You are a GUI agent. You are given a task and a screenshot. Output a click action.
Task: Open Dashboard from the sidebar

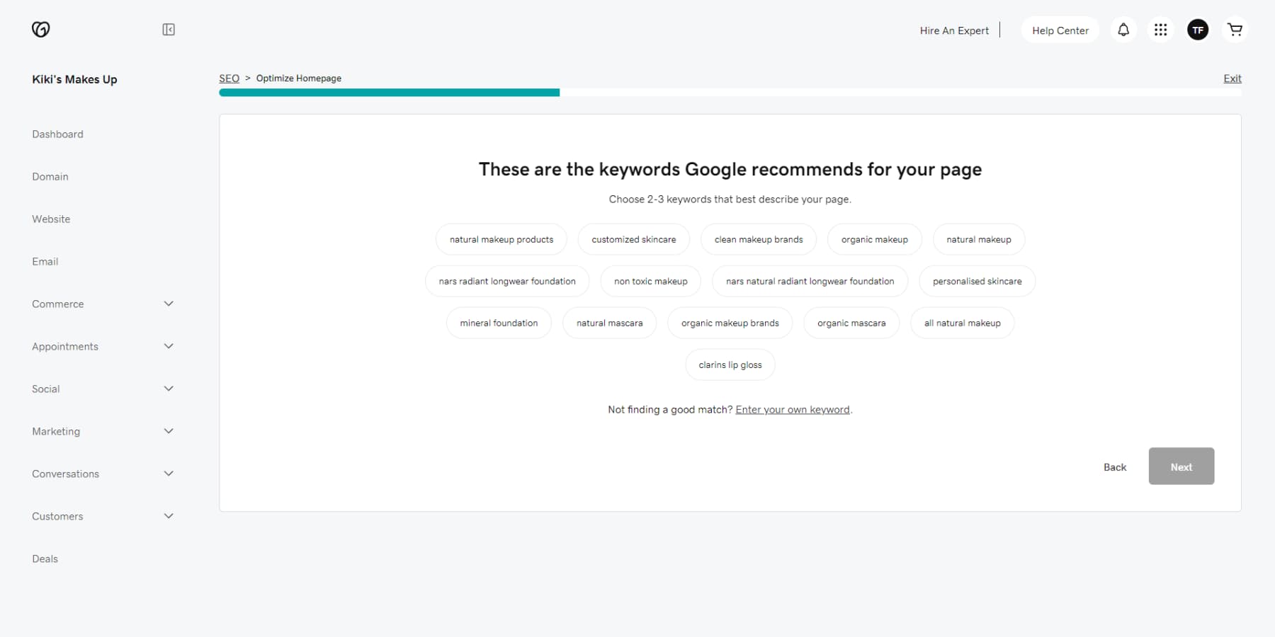point(57,134)
